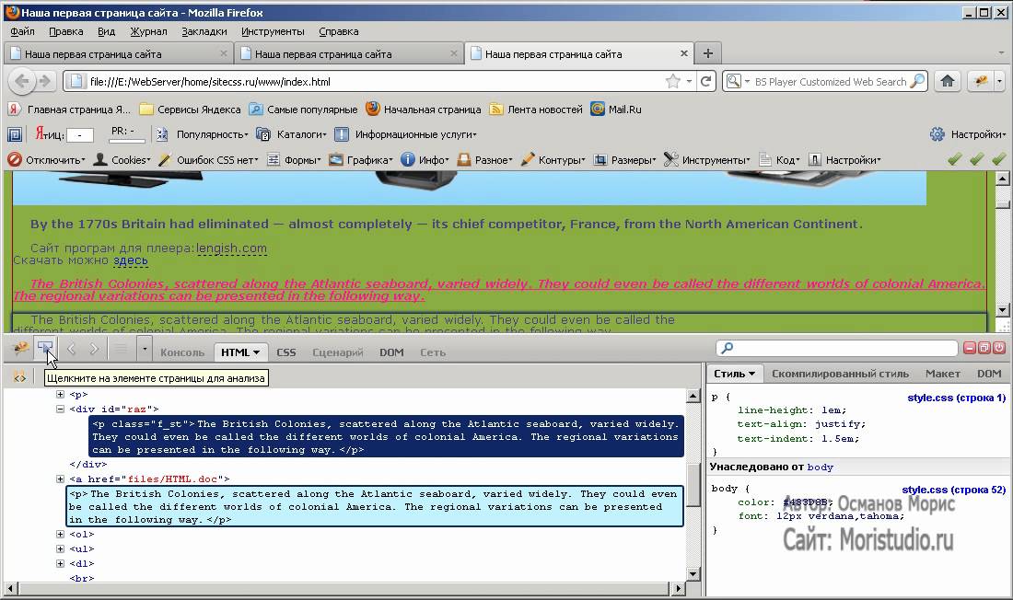Open the Каталоги dropdown
This screenshot has width=1013, height=600.
click(x=291, y=134)
